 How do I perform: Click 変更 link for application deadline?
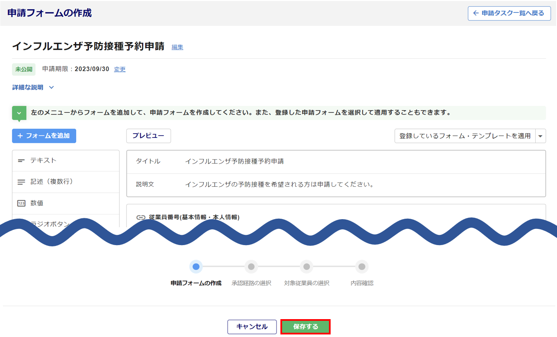pos(120,69)
